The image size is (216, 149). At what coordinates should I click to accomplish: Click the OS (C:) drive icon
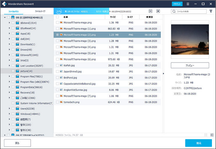pos(13,17)
